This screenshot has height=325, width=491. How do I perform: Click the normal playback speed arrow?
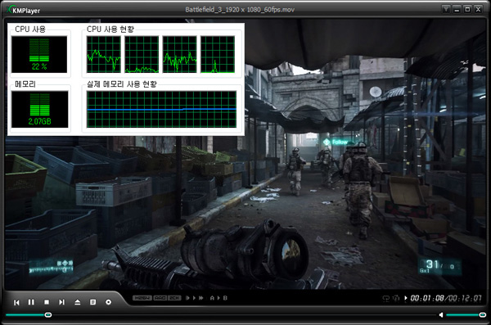[x=195, y=298]
